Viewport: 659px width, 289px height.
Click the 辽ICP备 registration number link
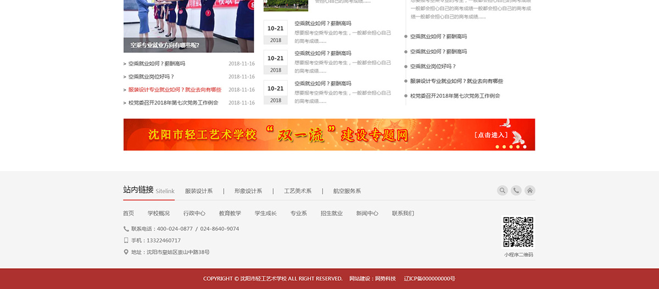tap(429, 279)
